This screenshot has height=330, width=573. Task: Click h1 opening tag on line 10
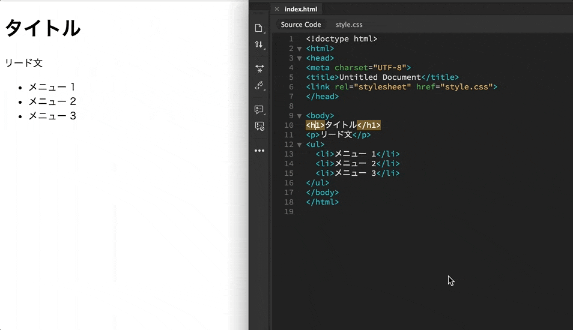[x=315, y=125]
